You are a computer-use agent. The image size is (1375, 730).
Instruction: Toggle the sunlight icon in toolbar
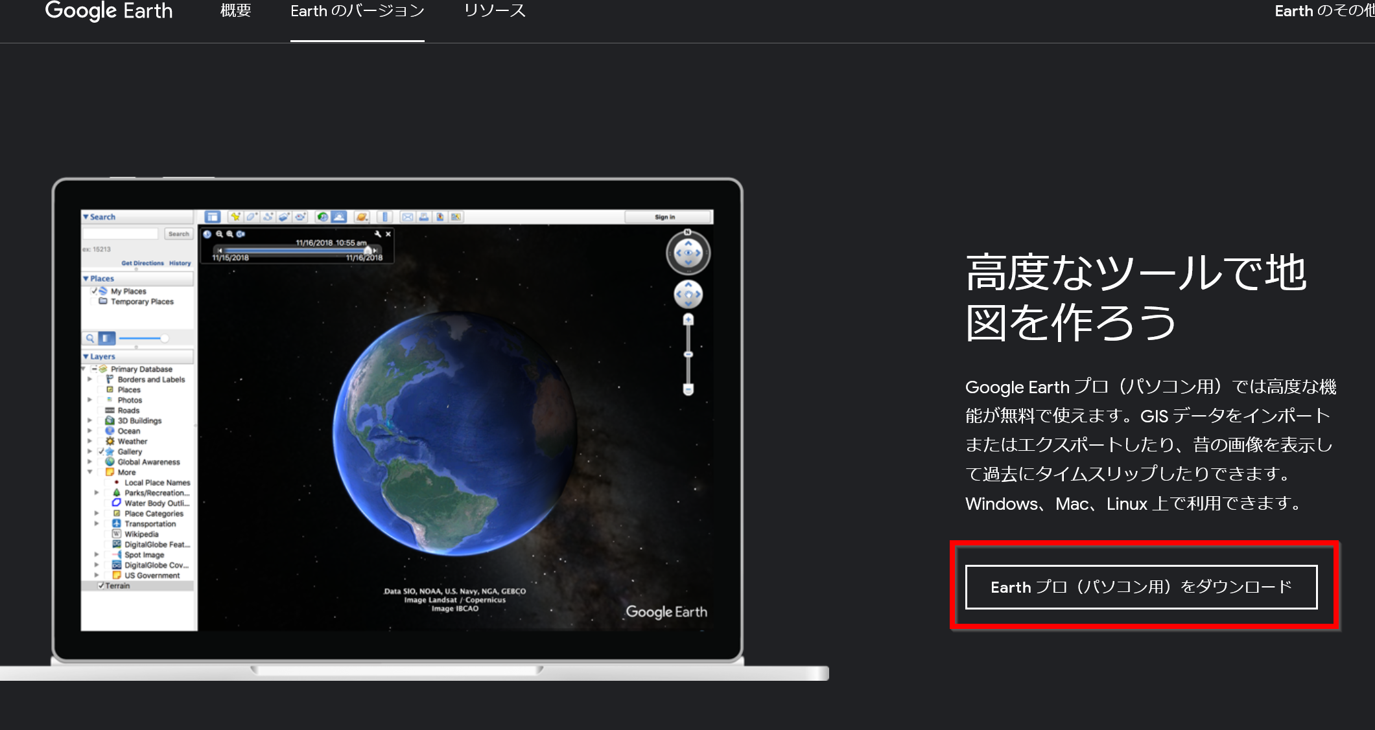tap(339, 217)
